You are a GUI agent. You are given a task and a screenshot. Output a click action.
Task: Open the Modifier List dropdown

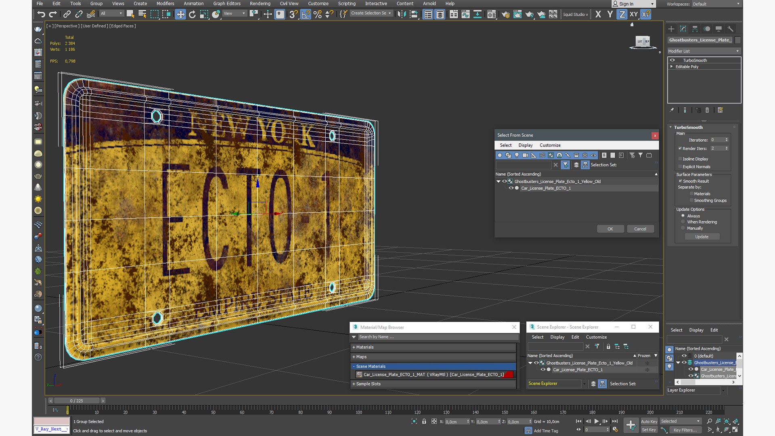pyautogui.click(x=704, y=51)
